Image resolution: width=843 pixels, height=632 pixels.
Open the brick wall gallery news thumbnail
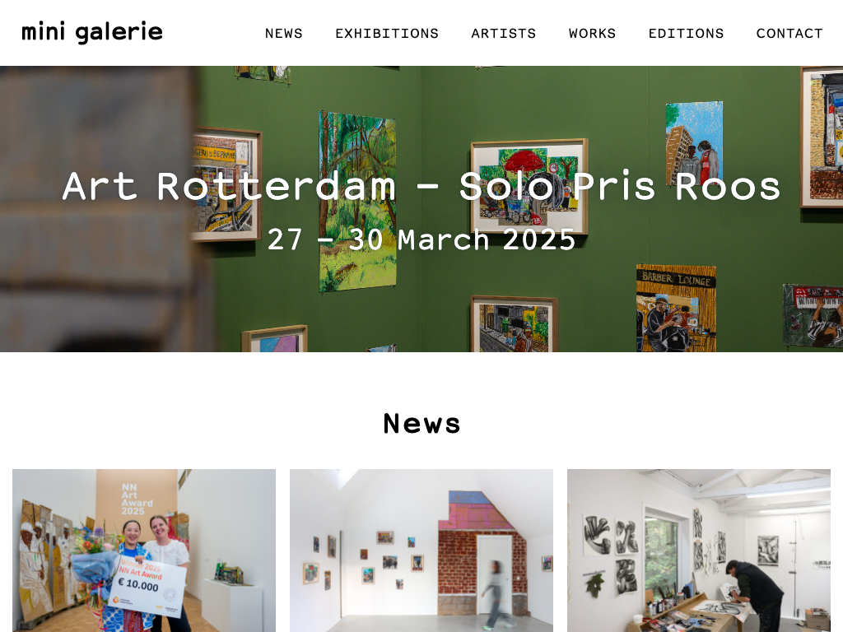pyautogui.click(x=421, y=551)
